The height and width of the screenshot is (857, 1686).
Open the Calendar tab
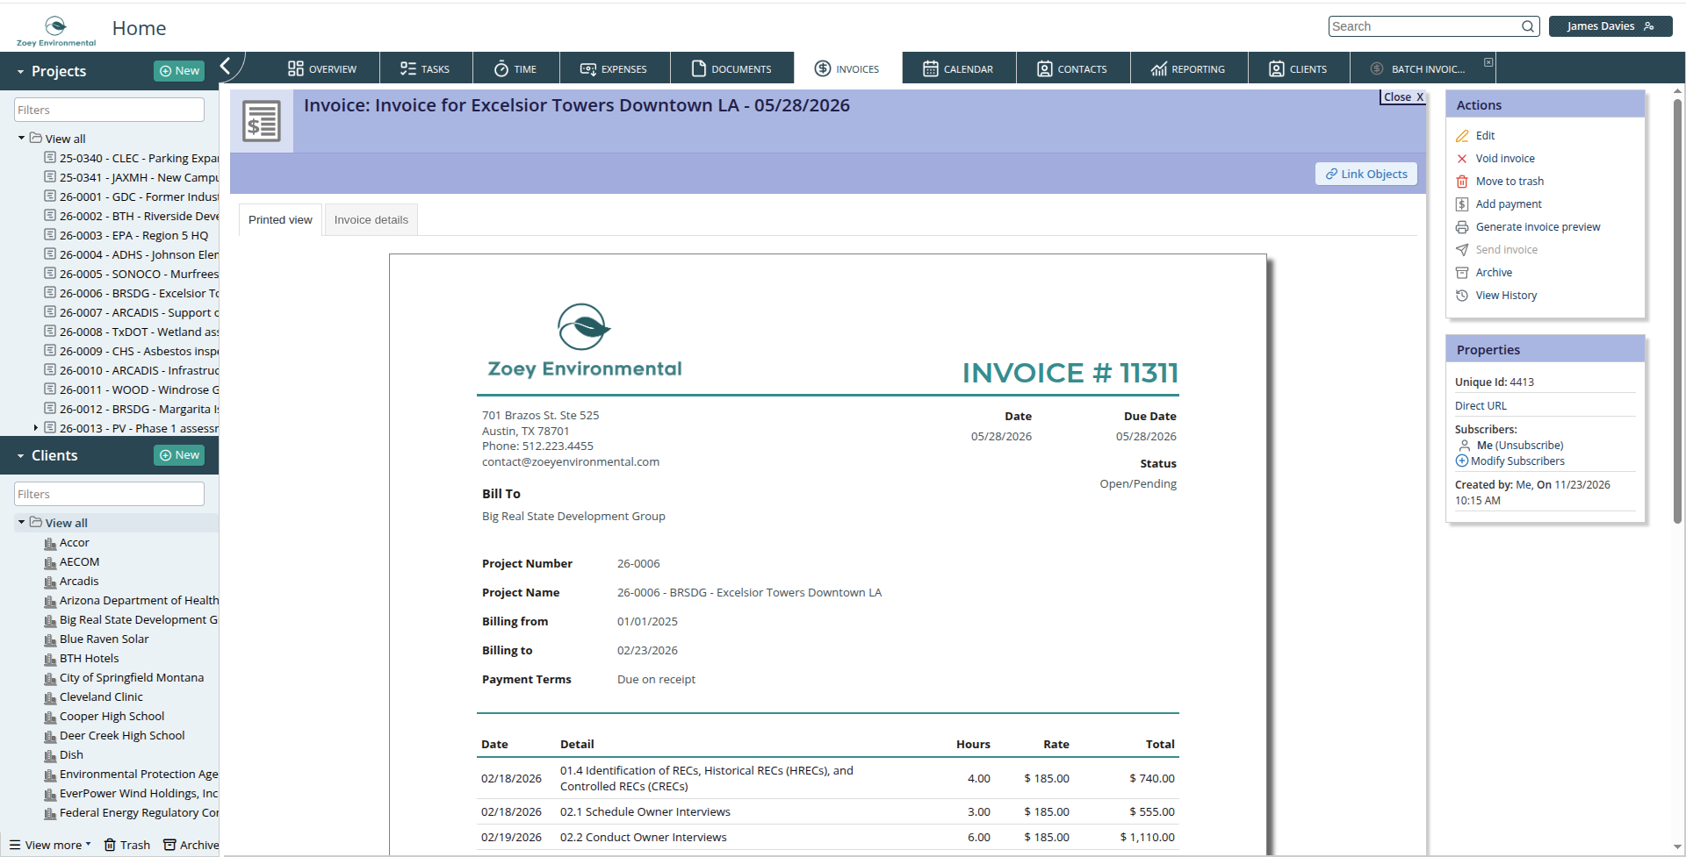tap(958, 68)
